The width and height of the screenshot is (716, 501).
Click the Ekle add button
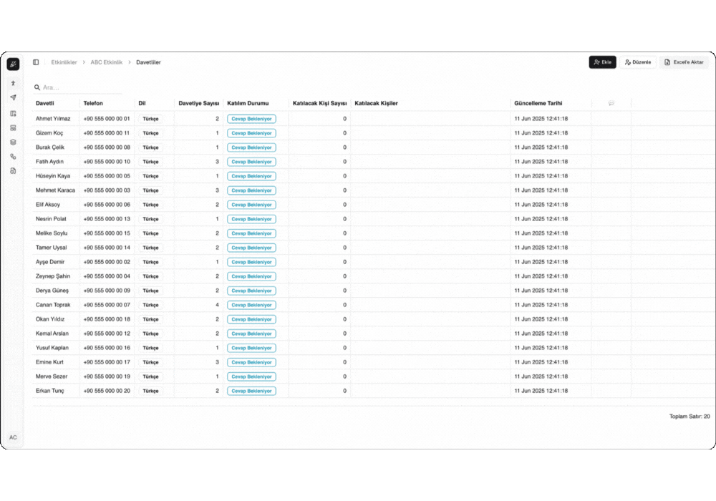click(x=602, y=62)
